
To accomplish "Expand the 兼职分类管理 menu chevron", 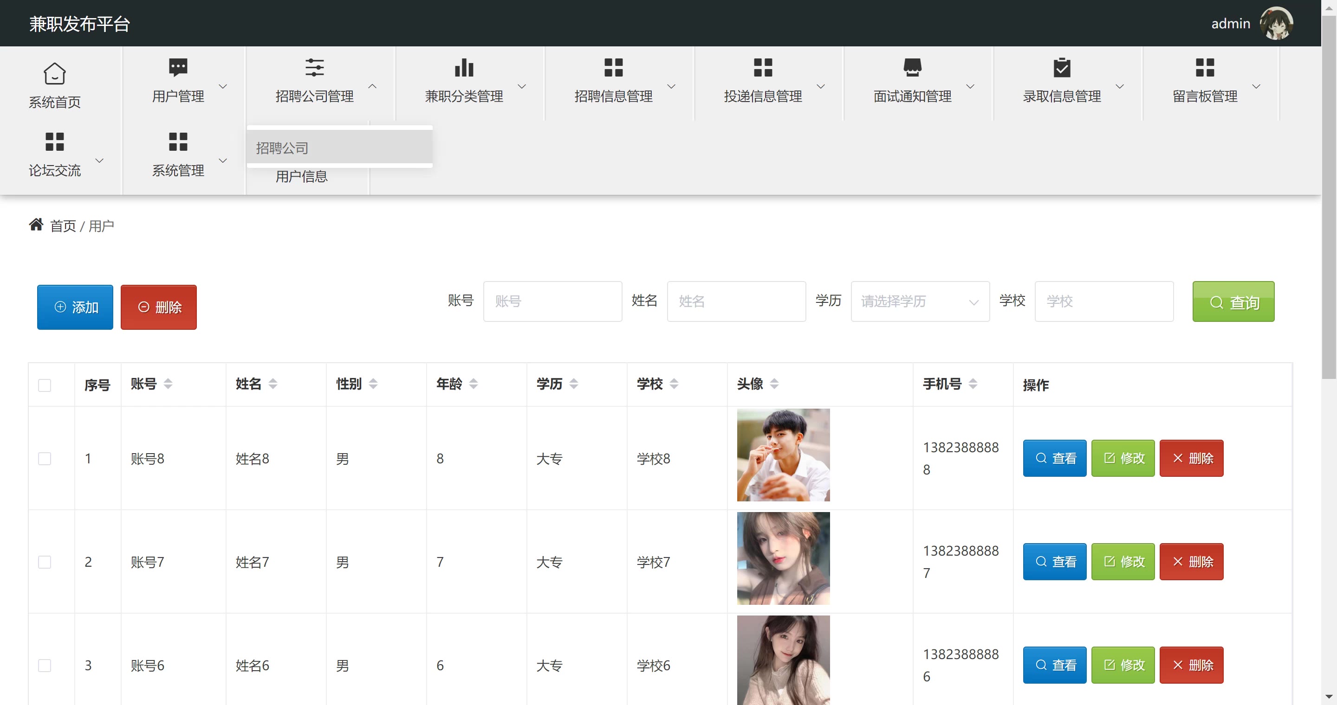I will point(522,86).
